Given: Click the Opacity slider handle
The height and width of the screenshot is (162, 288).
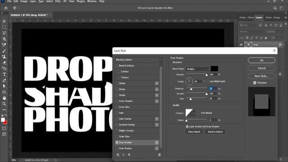Looking at the screenshot, I should (x=207, y=75).
